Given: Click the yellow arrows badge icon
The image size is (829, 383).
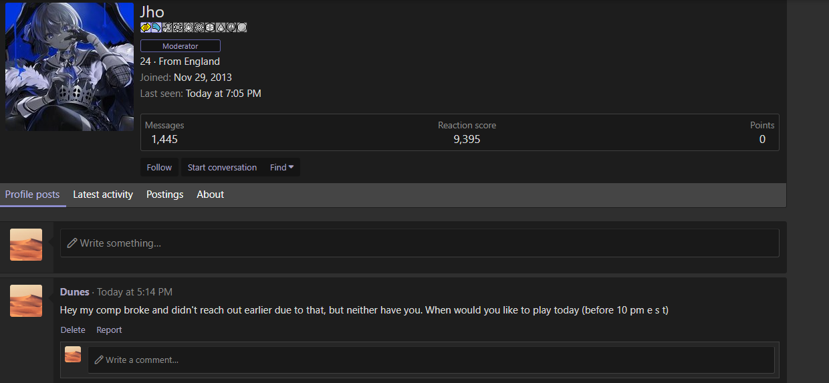Looking at the screenshot, I should tap(146, 27).
